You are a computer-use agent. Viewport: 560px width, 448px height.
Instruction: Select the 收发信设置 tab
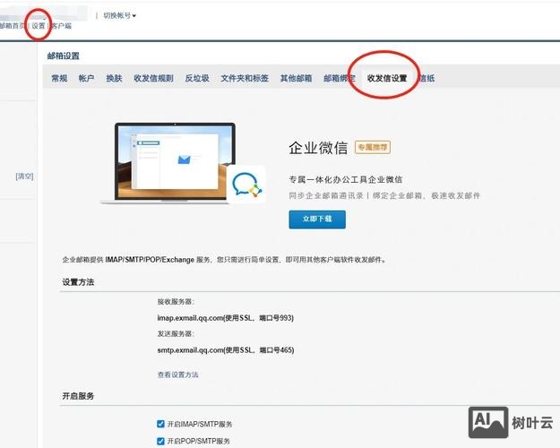(x=387, y=78)
